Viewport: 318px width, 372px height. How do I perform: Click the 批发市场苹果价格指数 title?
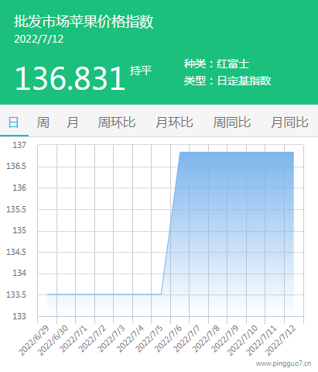(x=84, y=21)
